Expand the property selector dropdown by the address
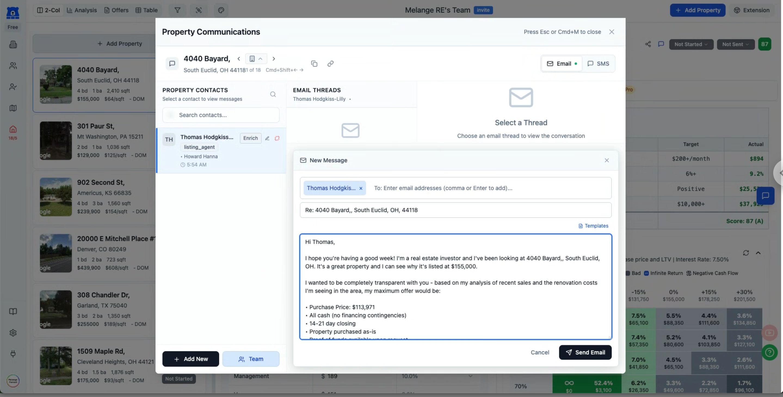This screenshot has height=397, width=783. tap(256, 59)
